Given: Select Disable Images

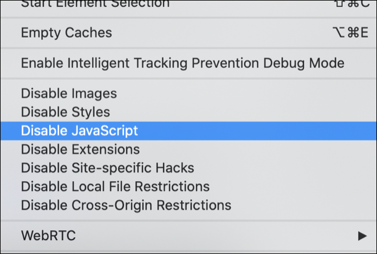Looking at the screenshot, I should [x=69, y=93].
